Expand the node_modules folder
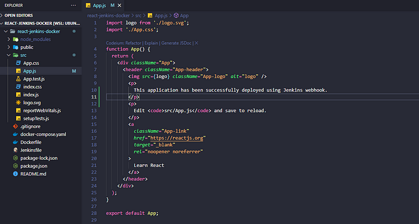 9,40
